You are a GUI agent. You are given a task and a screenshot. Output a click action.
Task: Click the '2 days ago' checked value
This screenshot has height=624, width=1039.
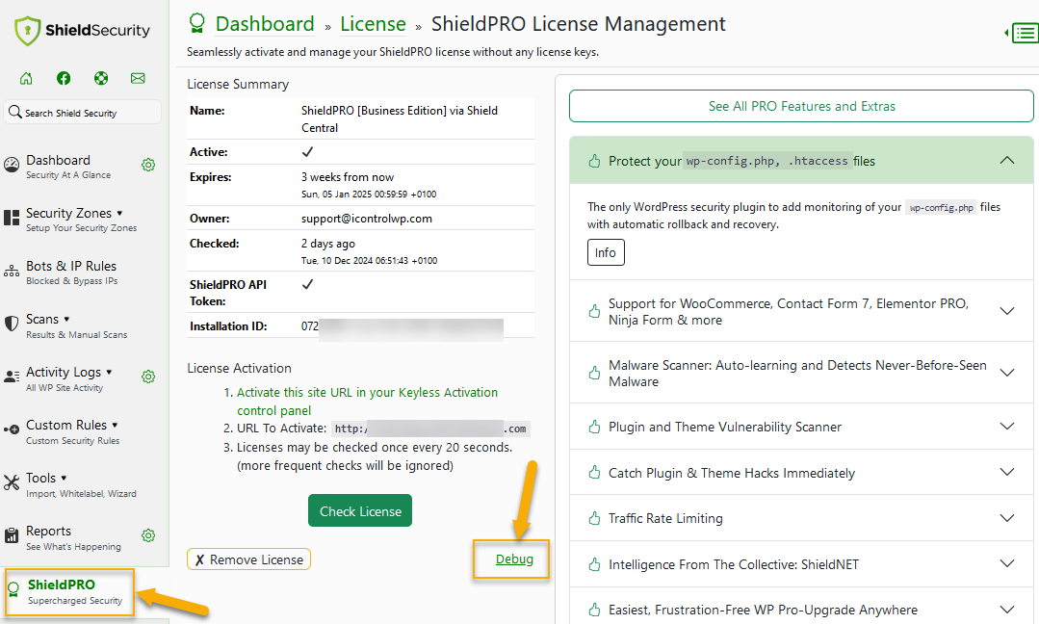point(328,243)
